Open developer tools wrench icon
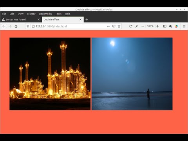Screen dimensions: 188x141 tap(137, 26)
